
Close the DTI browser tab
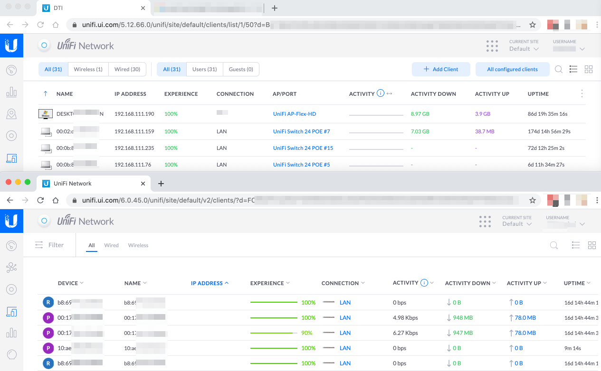click(143, 8)
